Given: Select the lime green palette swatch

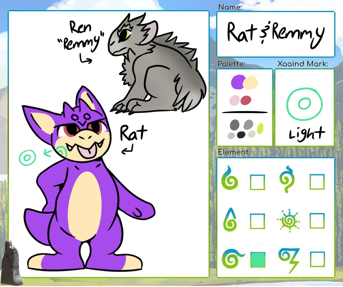Looking at the screenshot, I should point(260,128).
